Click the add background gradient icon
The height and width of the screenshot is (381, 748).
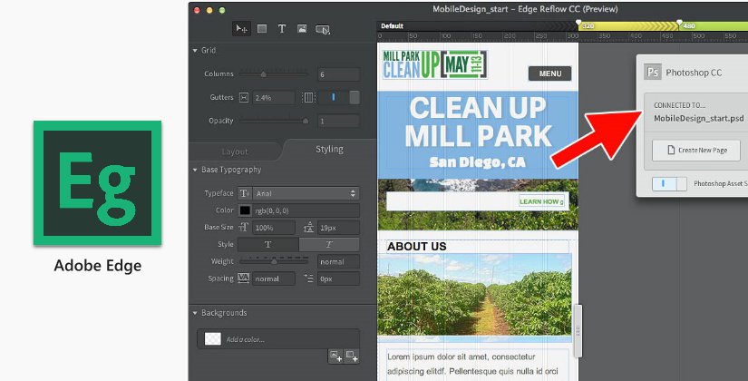click(352, 355)
